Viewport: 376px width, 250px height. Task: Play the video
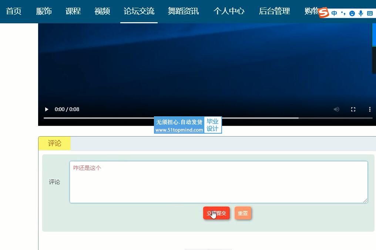coord(47,109)
